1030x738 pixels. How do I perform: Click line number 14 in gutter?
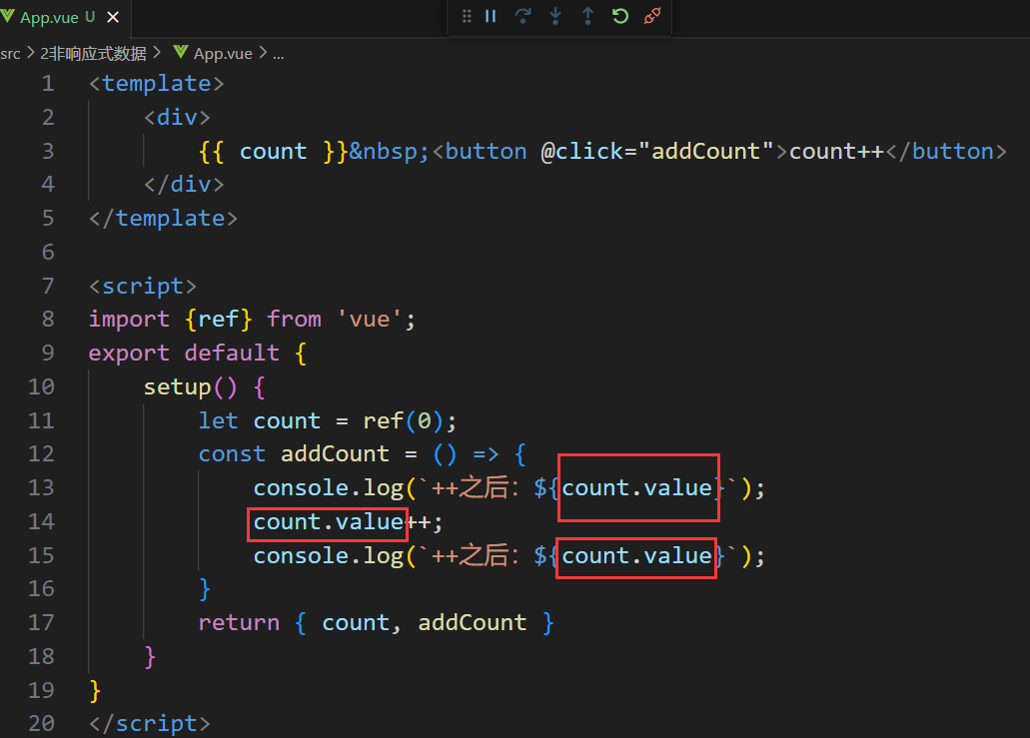pos(41,521)
